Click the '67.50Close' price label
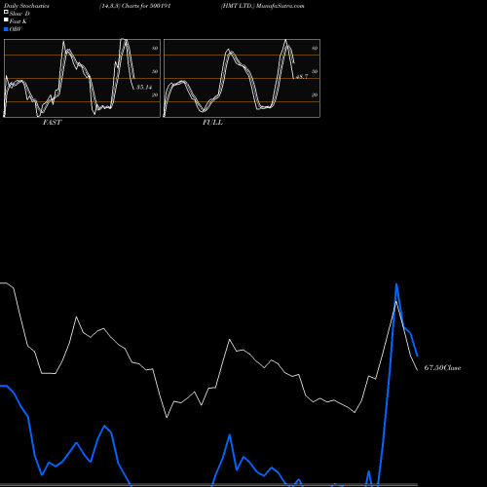Image resolution: width=487 pixels, height=487 pixels. 442,368
